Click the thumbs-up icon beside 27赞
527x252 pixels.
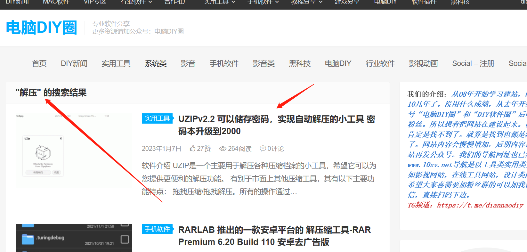tap(192, 149)
